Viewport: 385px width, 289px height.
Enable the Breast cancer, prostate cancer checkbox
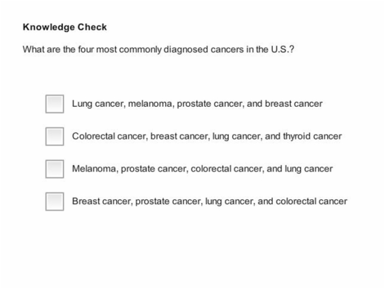pos(54,201)
